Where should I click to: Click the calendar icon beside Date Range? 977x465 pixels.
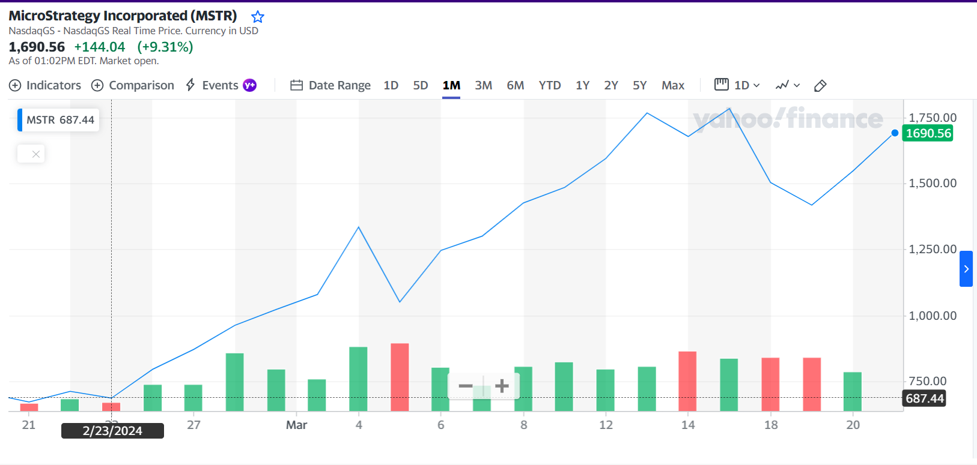click(x=296, y=85)
